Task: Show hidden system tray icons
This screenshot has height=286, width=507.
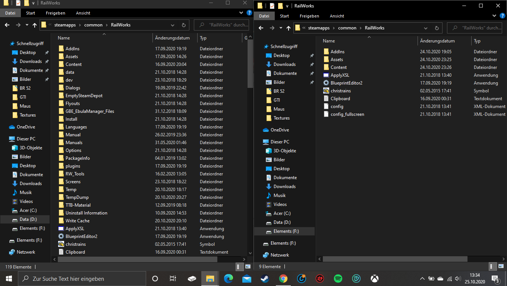Action: coord(422,279)
